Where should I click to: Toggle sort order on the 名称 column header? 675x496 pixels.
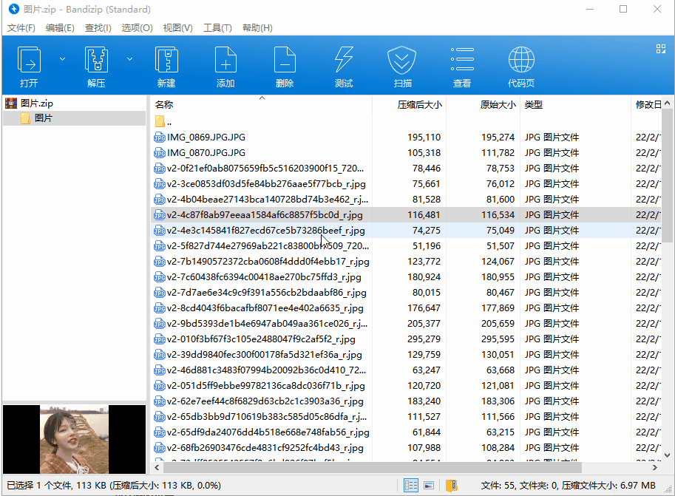click(164, 104)
